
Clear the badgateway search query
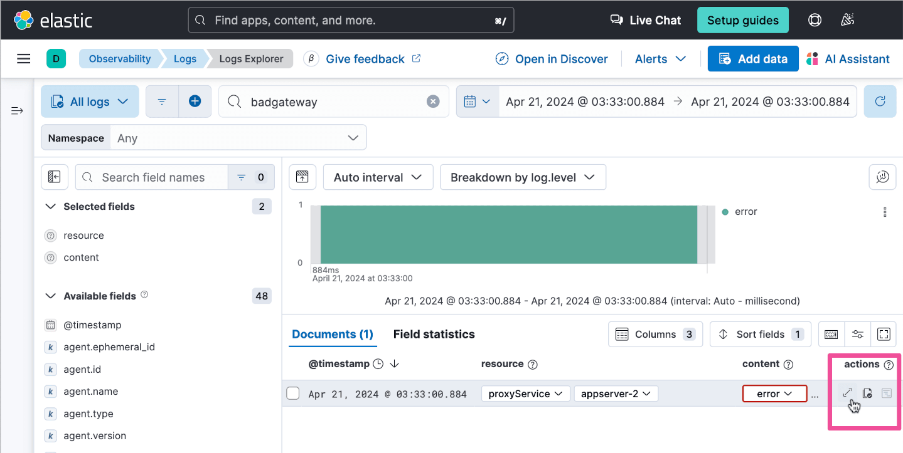click(433, 102)
